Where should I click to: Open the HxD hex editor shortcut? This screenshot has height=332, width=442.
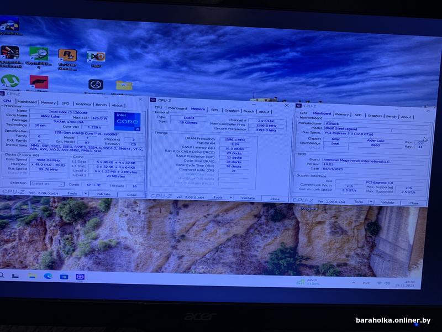(96, 59)
